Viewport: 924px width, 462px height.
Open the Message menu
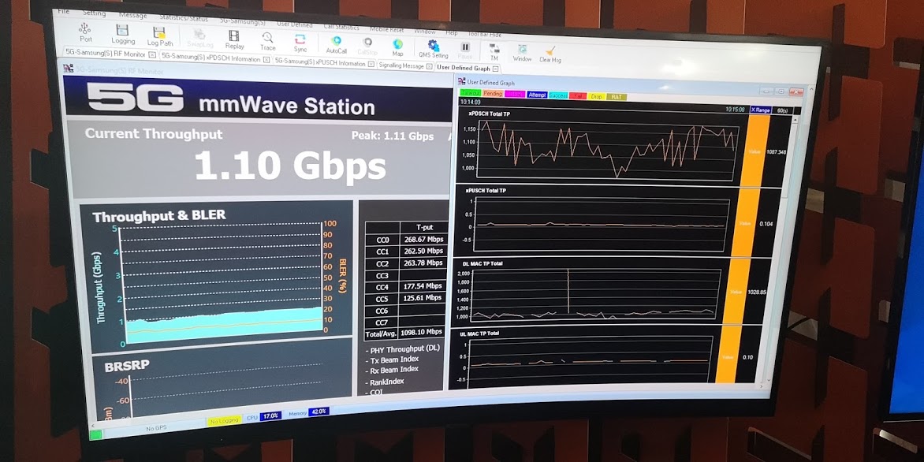click(x=133, y=15)
